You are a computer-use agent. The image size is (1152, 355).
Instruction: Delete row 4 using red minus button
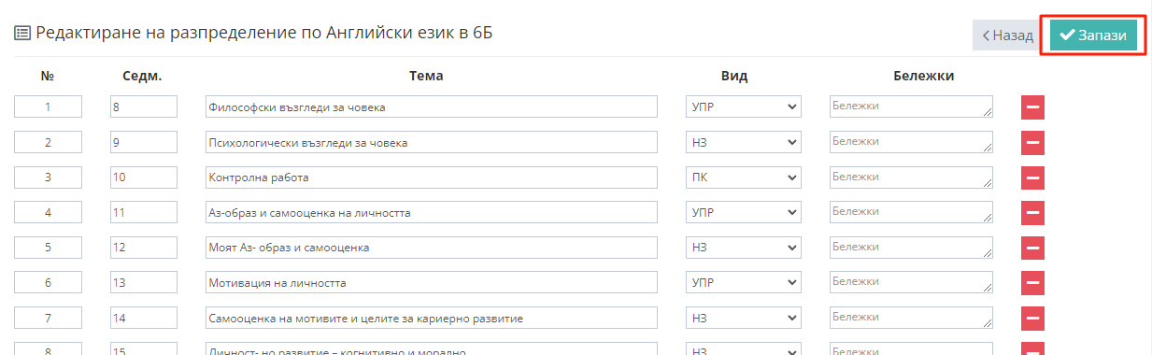coord(1032,213)
